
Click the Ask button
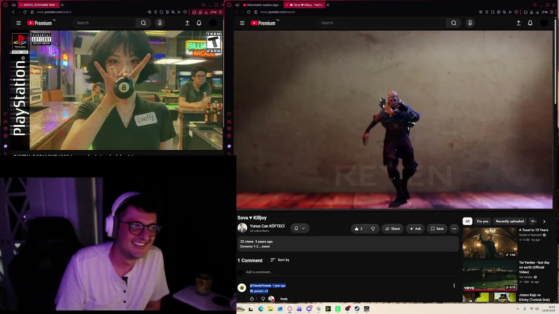(415, 229)
